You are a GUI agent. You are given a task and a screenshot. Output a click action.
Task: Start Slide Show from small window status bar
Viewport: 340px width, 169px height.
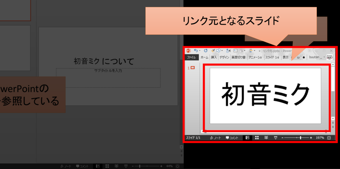(x=276, y=137)
